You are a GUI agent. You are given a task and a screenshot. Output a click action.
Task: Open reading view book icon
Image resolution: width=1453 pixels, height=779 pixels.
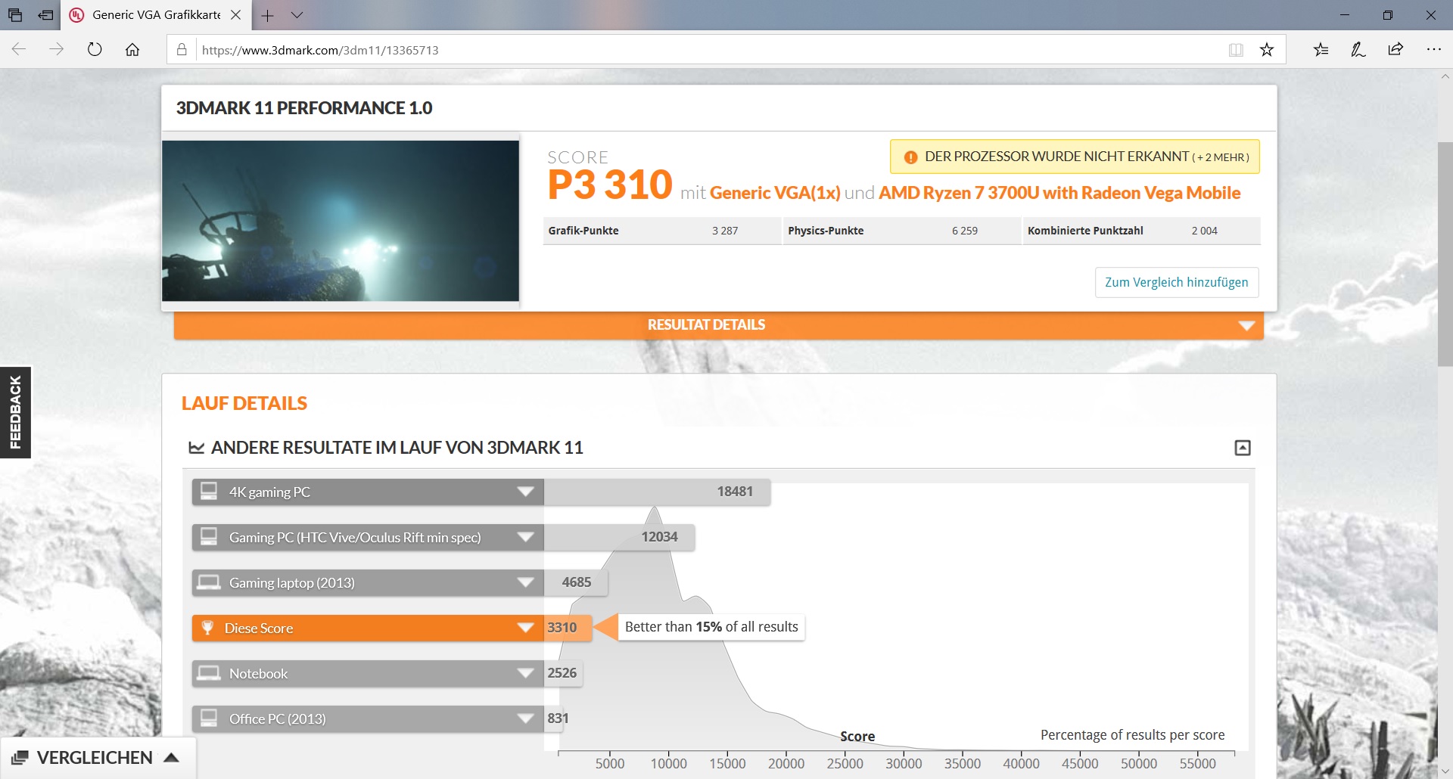tap(1236, 50)
